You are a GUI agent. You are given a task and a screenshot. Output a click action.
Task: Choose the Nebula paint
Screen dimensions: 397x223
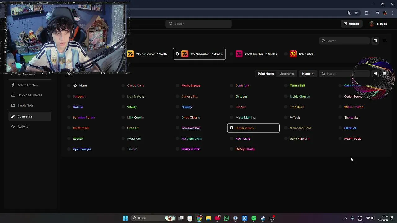(x=78, y=107)
